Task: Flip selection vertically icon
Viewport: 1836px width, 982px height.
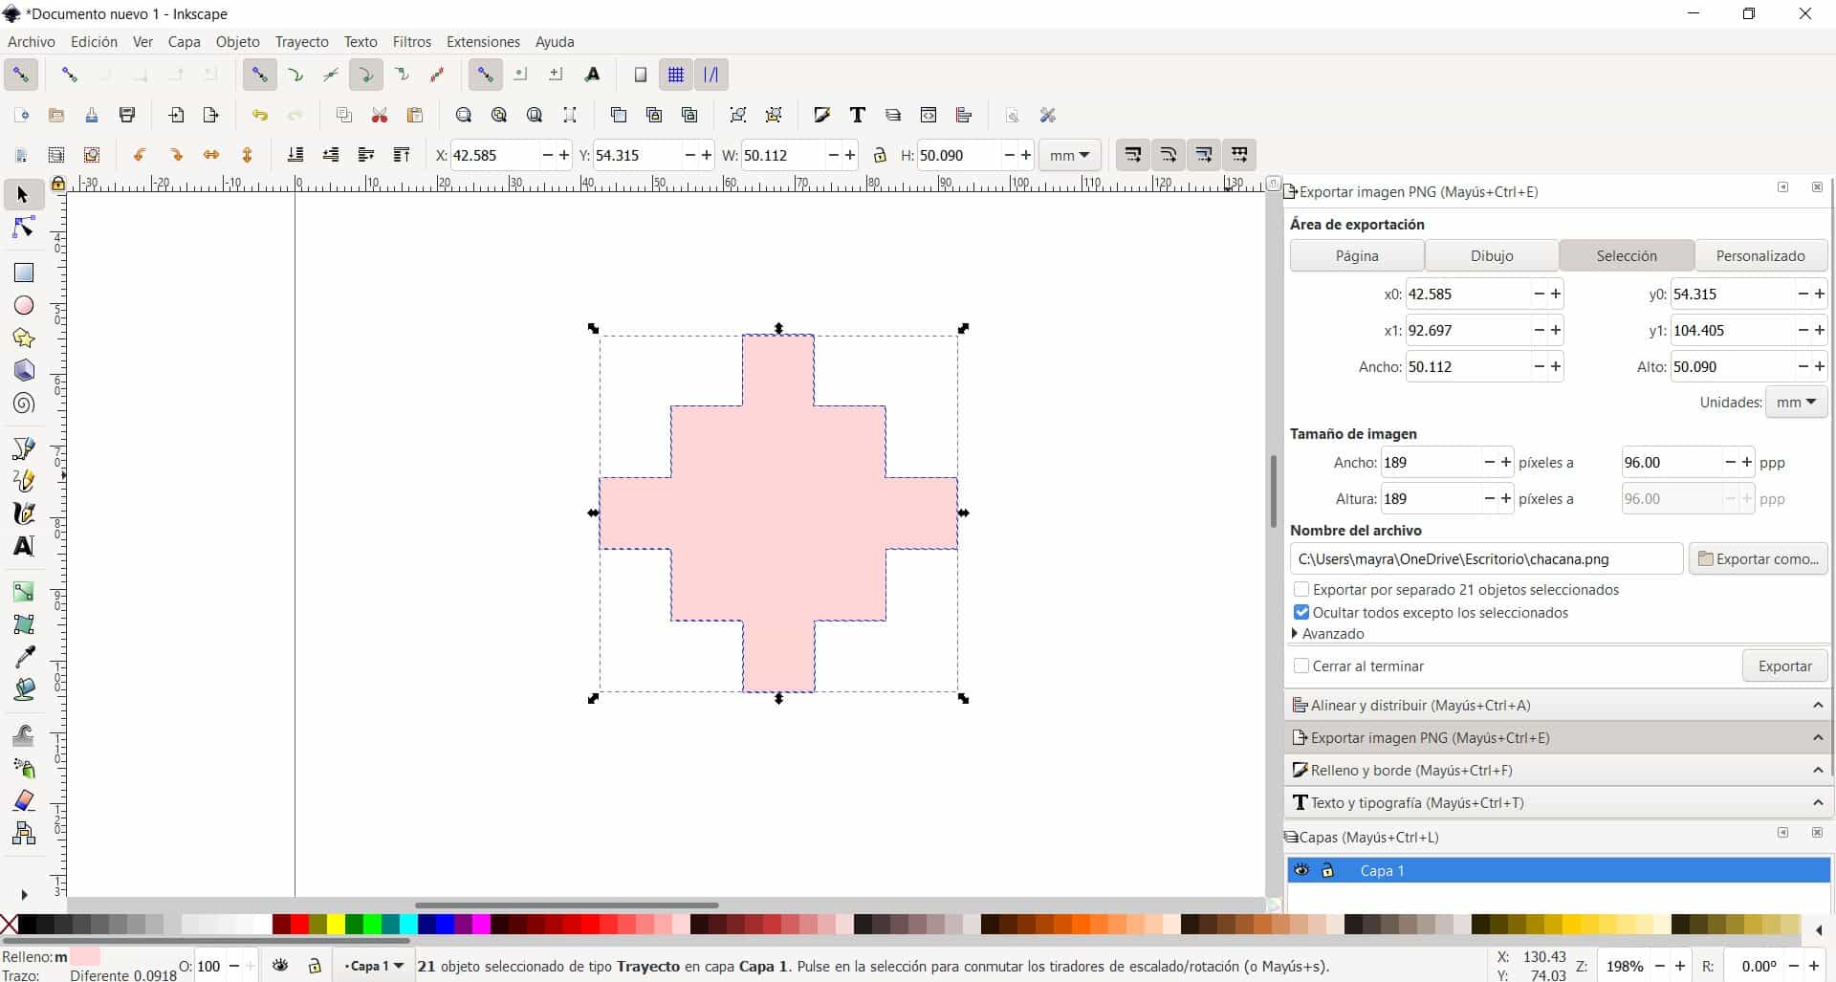Action: click(x=247, y=155)
